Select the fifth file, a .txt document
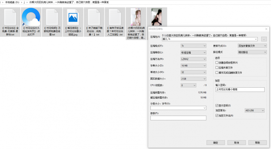The image size is (271, 149). pyautogui.click(x=93, y=17)
